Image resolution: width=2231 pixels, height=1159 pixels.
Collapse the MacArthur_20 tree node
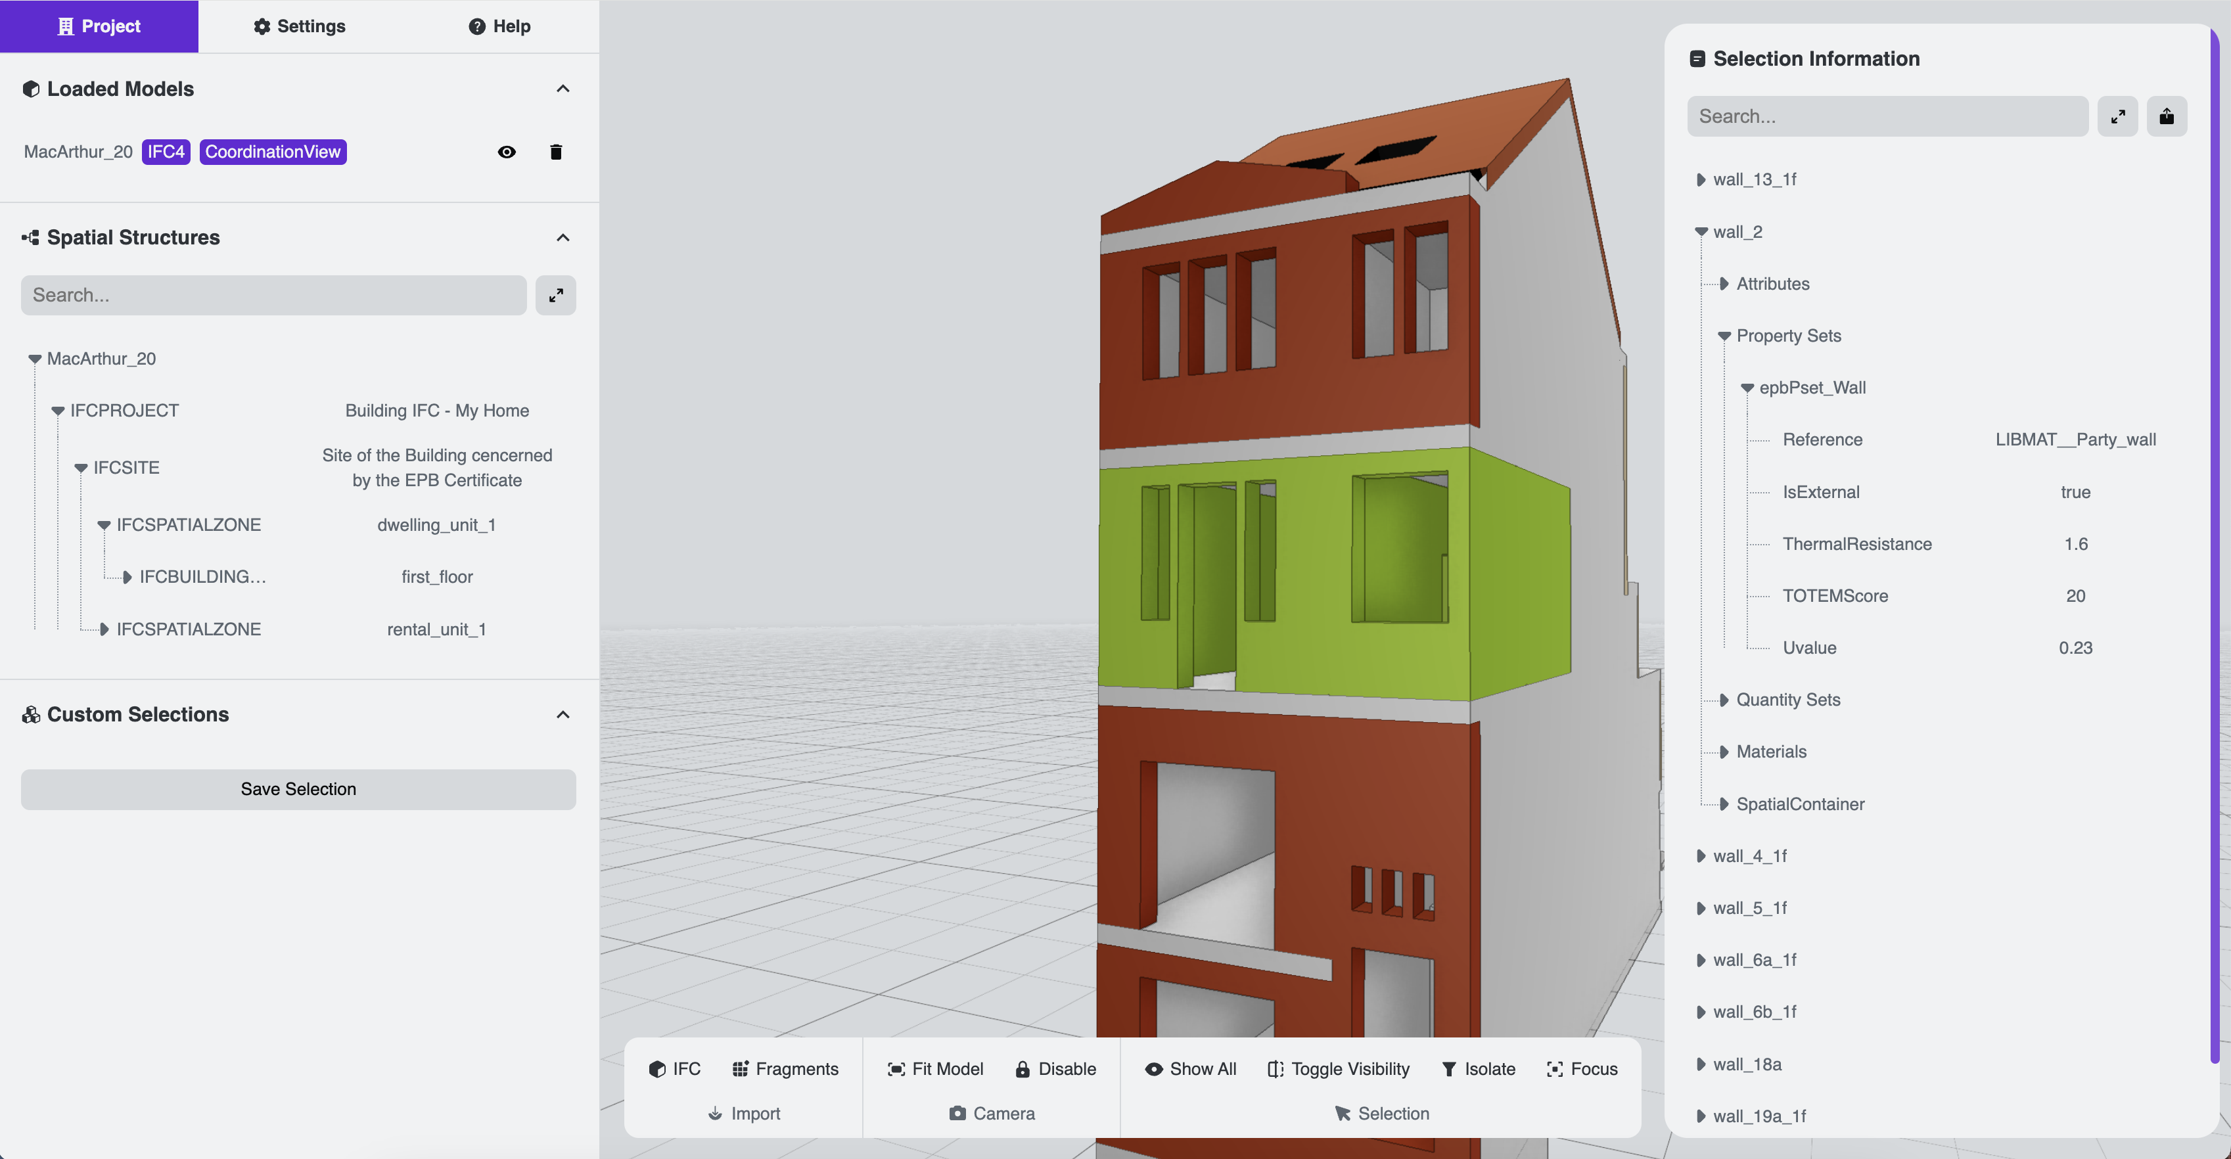tap(35, 359)
